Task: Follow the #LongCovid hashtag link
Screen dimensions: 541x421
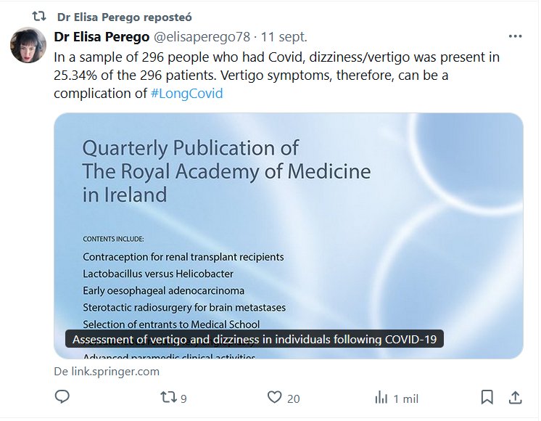Action: pos(187,94)
